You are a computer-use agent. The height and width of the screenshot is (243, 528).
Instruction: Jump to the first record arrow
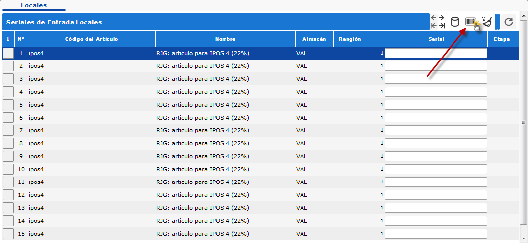click(x=434, y=26)
